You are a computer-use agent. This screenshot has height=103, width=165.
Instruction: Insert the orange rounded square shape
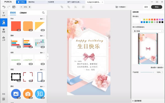tap(28, 26)
